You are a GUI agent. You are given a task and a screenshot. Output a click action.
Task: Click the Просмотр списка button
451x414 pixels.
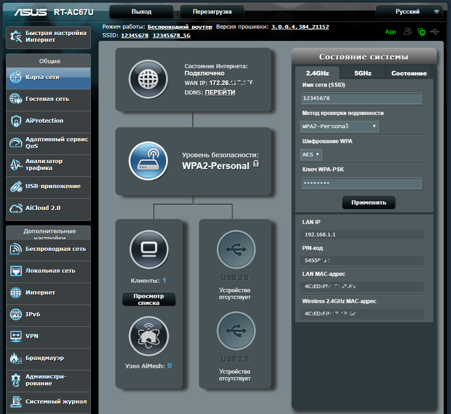(x=149, y=299)
